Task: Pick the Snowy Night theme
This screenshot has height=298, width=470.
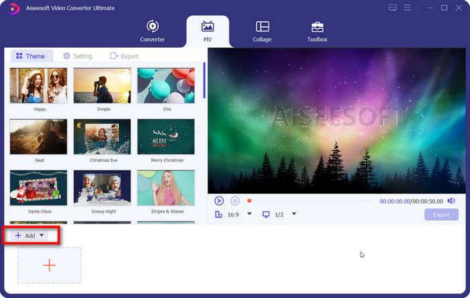Action: (102, 188)
